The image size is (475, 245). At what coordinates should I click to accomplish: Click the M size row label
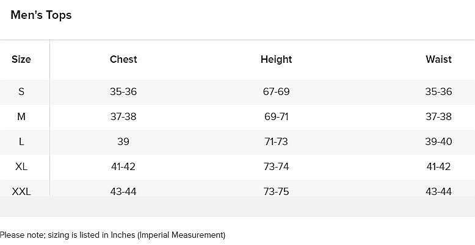[21, 116]
